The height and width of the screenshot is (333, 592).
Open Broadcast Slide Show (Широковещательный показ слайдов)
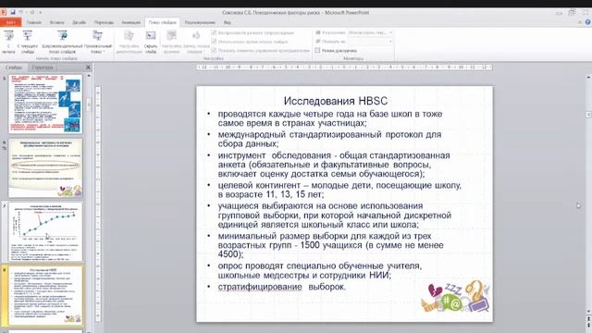tap(62, 42)
